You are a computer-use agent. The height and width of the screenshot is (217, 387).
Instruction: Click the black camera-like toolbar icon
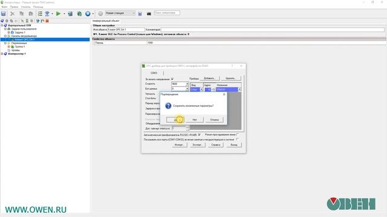149,14
